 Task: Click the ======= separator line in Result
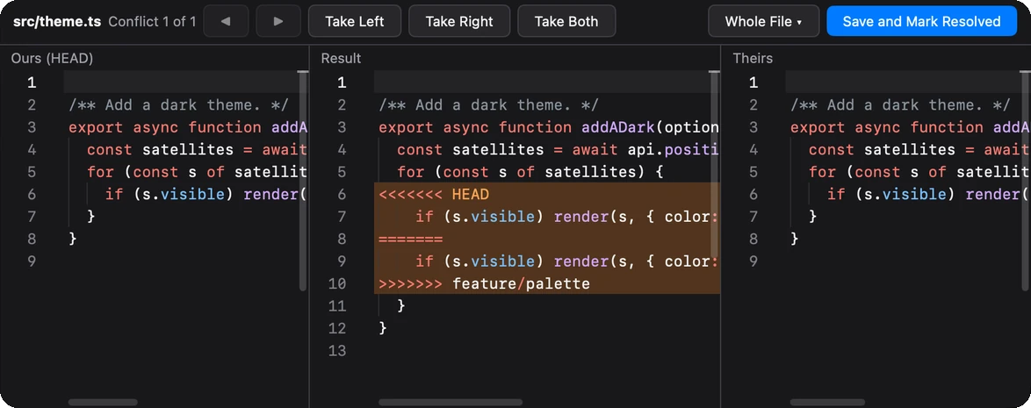(547, 240)
